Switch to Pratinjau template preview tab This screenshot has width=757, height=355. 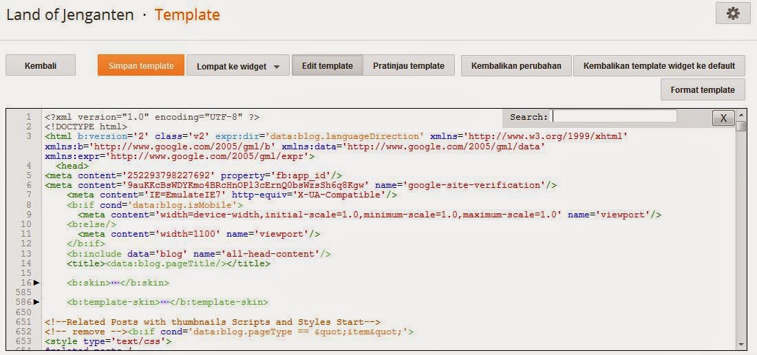point(408,66)
